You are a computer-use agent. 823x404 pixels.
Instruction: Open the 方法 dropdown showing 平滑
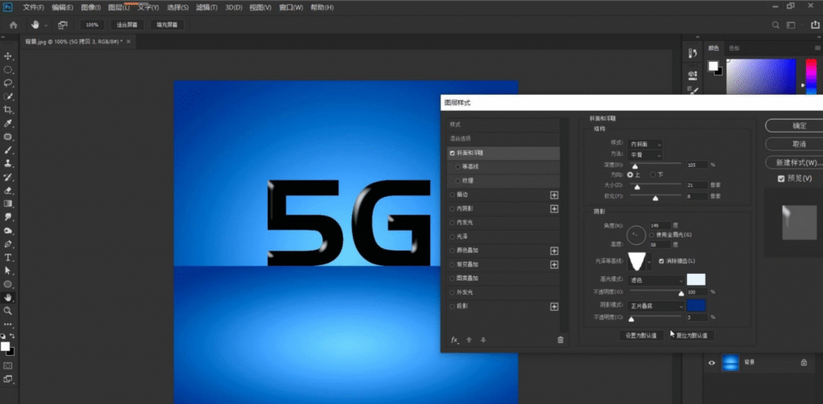(645, 155)
